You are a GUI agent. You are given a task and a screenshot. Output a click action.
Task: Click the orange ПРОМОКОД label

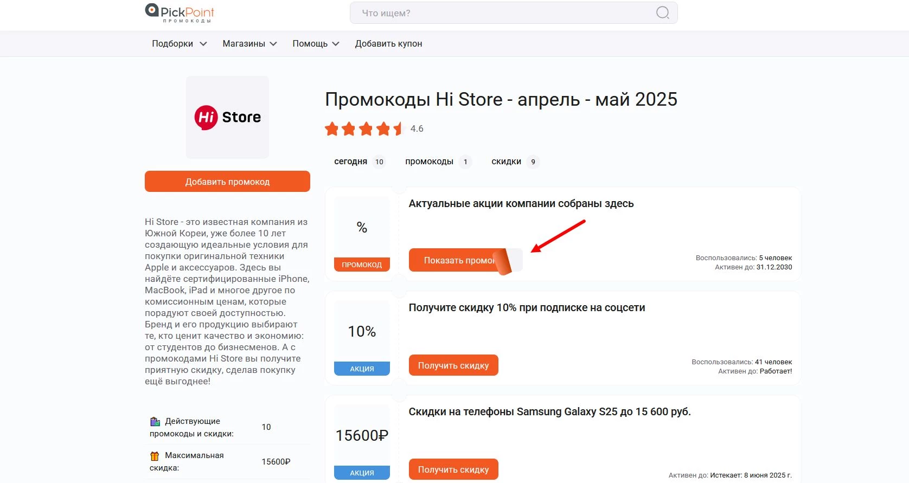tap(362, 265)
